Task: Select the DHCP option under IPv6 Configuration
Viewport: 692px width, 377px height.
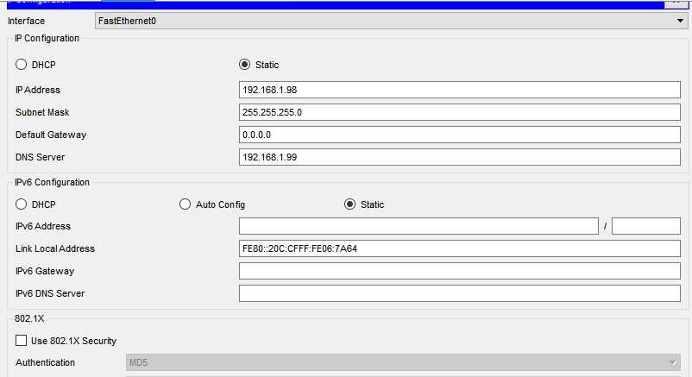Action: tap(22, 204)
